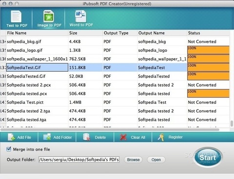234x179 pixels.
Task: Click the 100% progress bar for softpedia_logo
Action: 208,50
